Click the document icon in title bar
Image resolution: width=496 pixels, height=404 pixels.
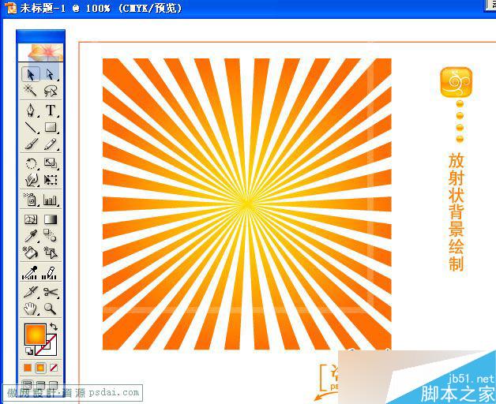tap(10, 8)
